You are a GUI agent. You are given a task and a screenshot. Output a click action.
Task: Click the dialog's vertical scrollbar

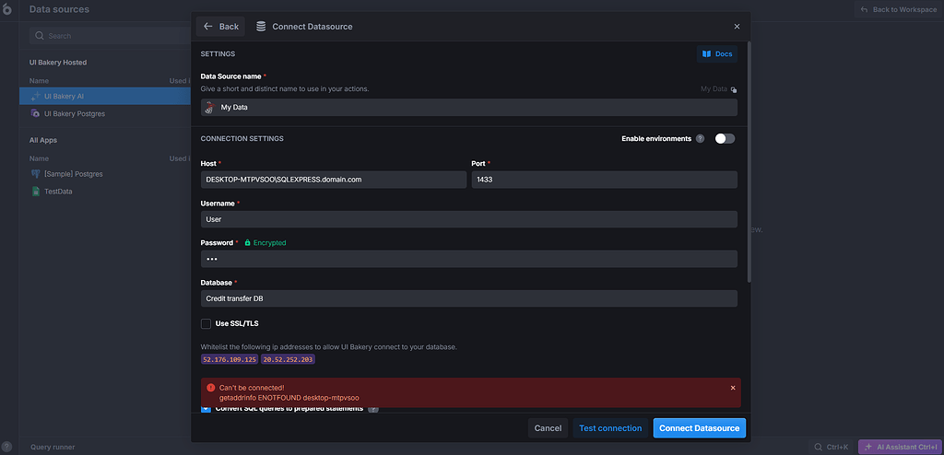click(x=749, y=161)
